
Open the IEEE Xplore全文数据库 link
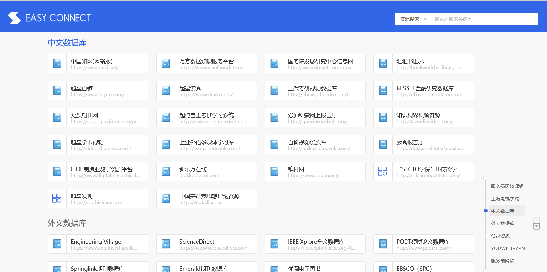[315, 244]
